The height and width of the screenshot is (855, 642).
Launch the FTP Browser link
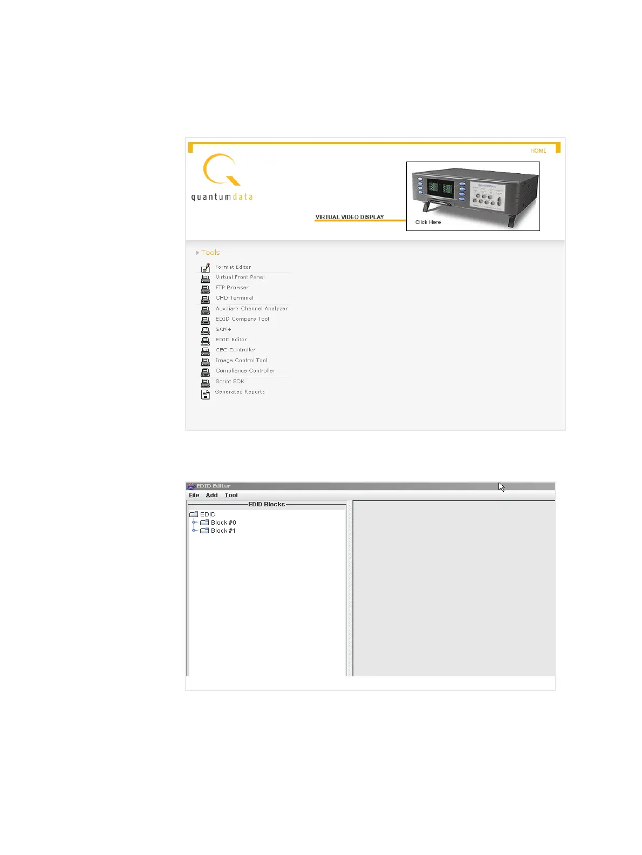(232, 288)
